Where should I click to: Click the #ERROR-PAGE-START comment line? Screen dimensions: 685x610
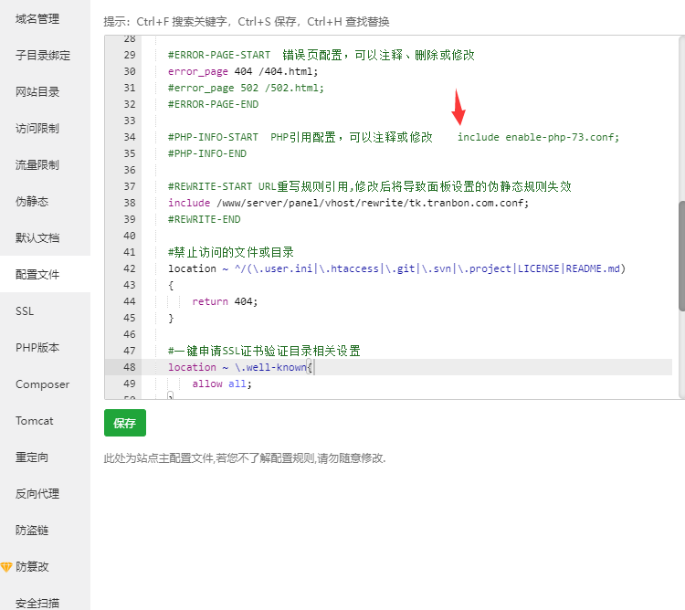click(x=321, y=55)
